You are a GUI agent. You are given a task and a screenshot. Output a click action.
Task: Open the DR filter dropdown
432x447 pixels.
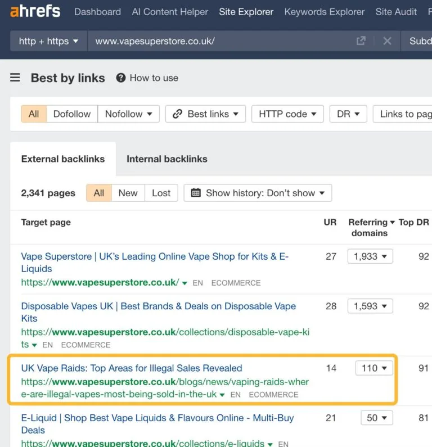coord(348,114)
